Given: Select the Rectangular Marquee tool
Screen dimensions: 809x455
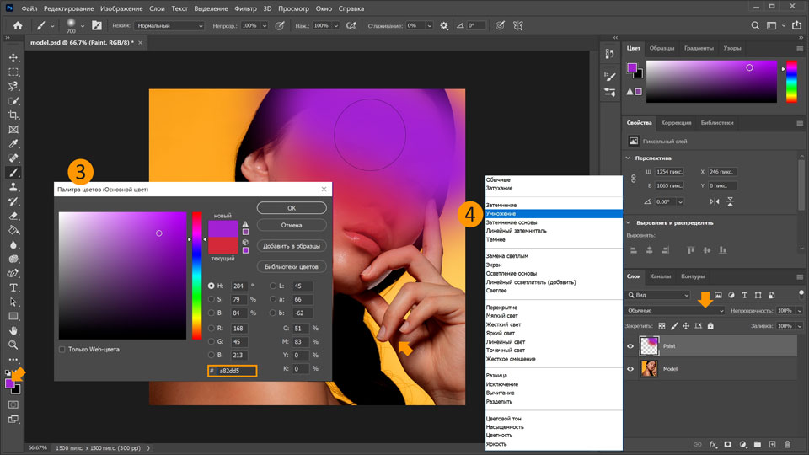Looking at the screenshot, I should click(x=13, y=72).
